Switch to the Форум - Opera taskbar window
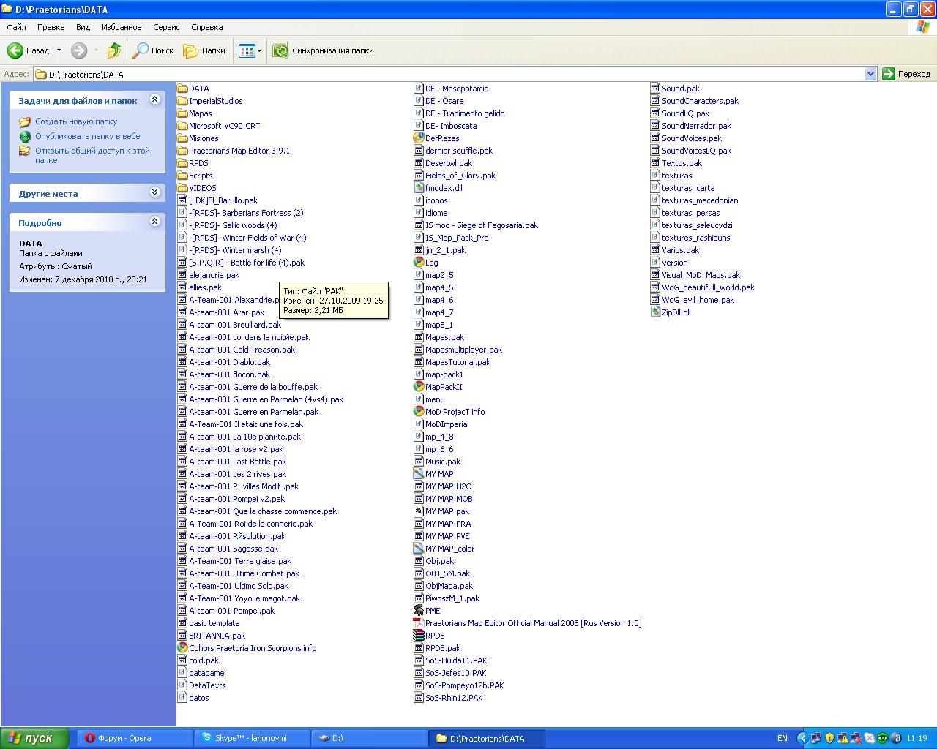Image resolution: width=937 pixels, height=749 pixels. point(135,738)
